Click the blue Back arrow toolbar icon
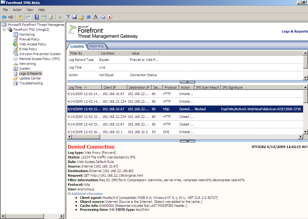The height and width of the screenshot is (219, 308). tap(4, 17)
